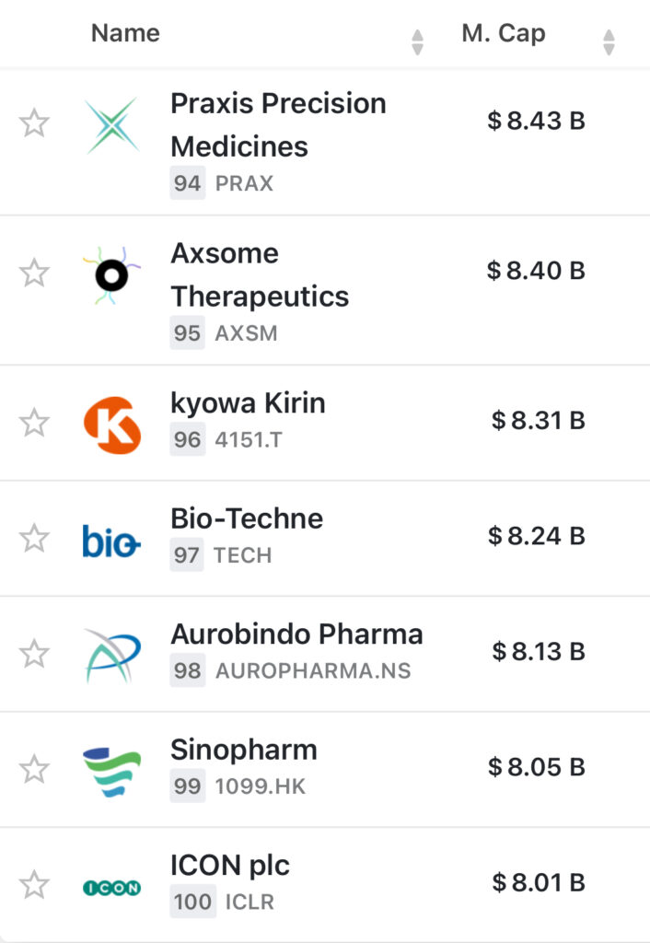The image size is (650, 943).
Task: Click the Aurobindo Pharma logo
Action: click(x=111, y=656)
